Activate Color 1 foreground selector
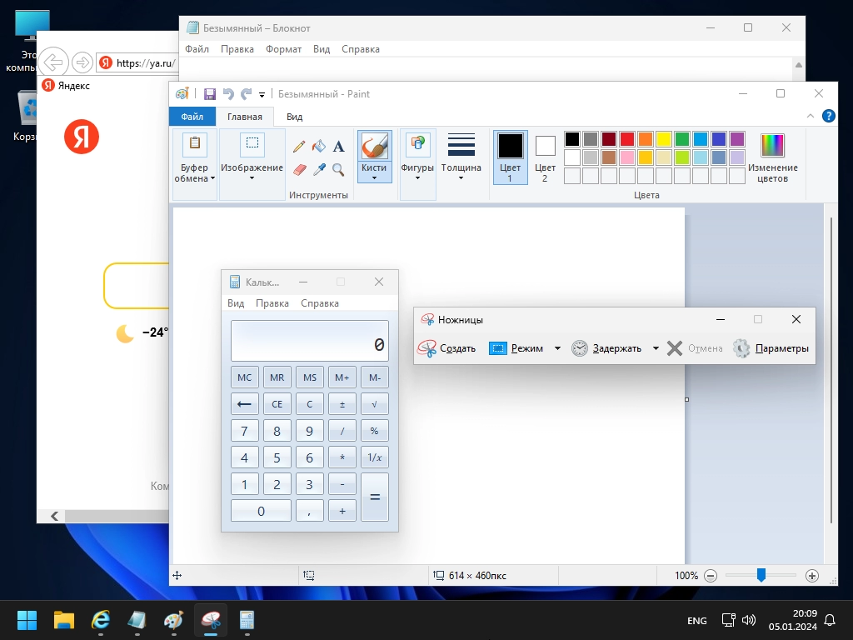Viewport: 853px width, 640px height. click(x=510, y=157)
